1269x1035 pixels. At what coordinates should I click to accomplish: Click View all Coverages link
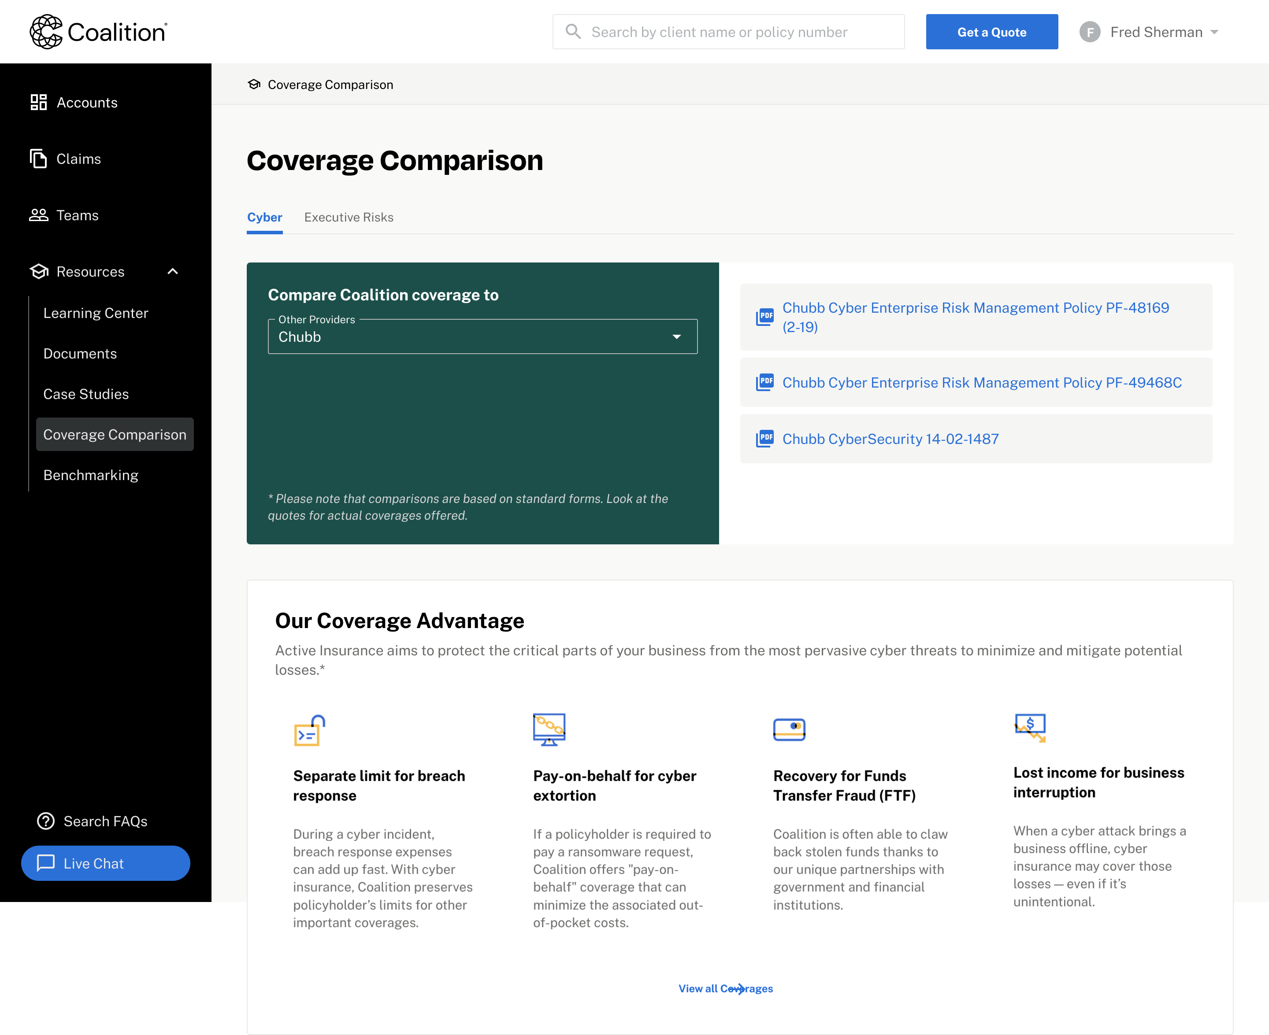pyautogui.click(x=725, y=988)
